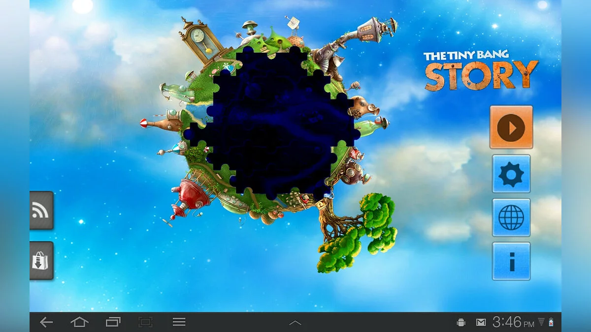Open the shopping bag store tab
This screenshot has height=332, width=591.
(40, 261)
